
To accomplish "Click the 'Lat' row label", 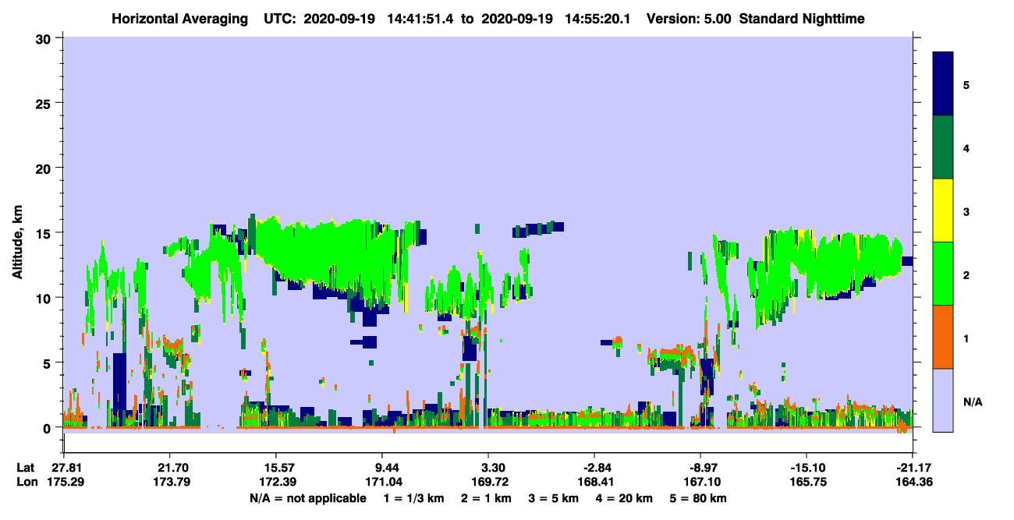I will coord(25,467).
